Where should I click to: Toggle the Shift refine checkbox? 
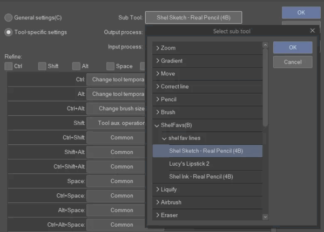(x=42, y=66)
